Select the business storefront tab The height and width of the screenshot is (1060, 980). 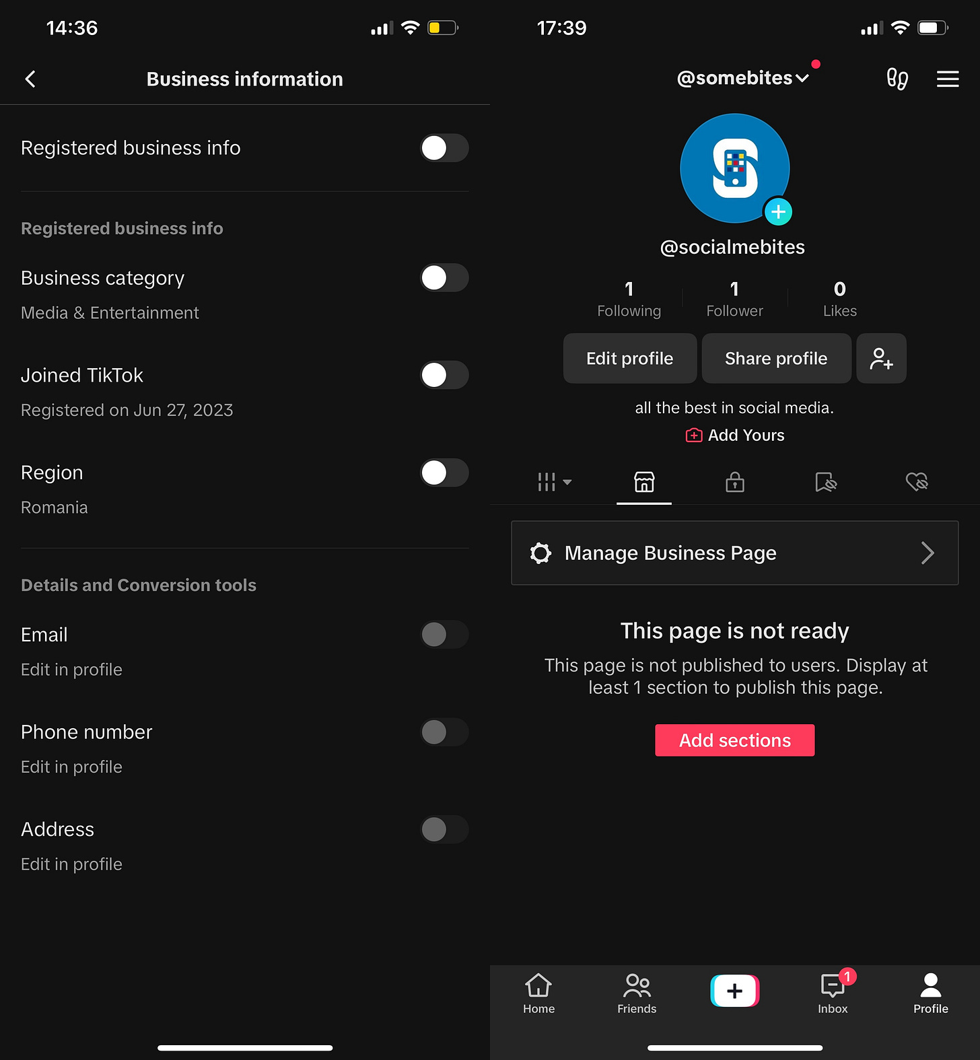[x=644, y=482]
